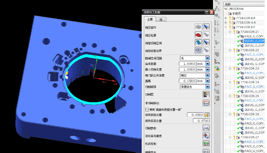Open the 切削顺序 深度优先 dropdown
The image size is (267, 153).
207,87
